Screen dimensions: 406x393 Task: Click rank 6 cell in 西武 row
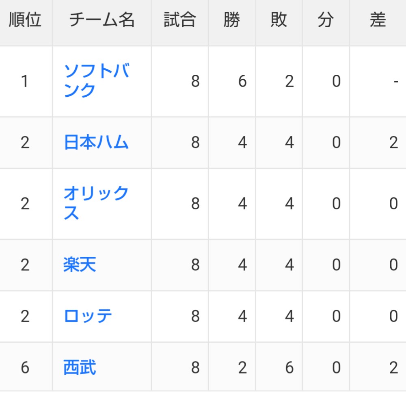point(25,368)
